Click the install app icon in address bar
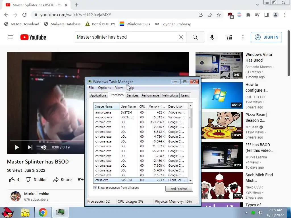291x218 pixels. click(x=200, y=15)
